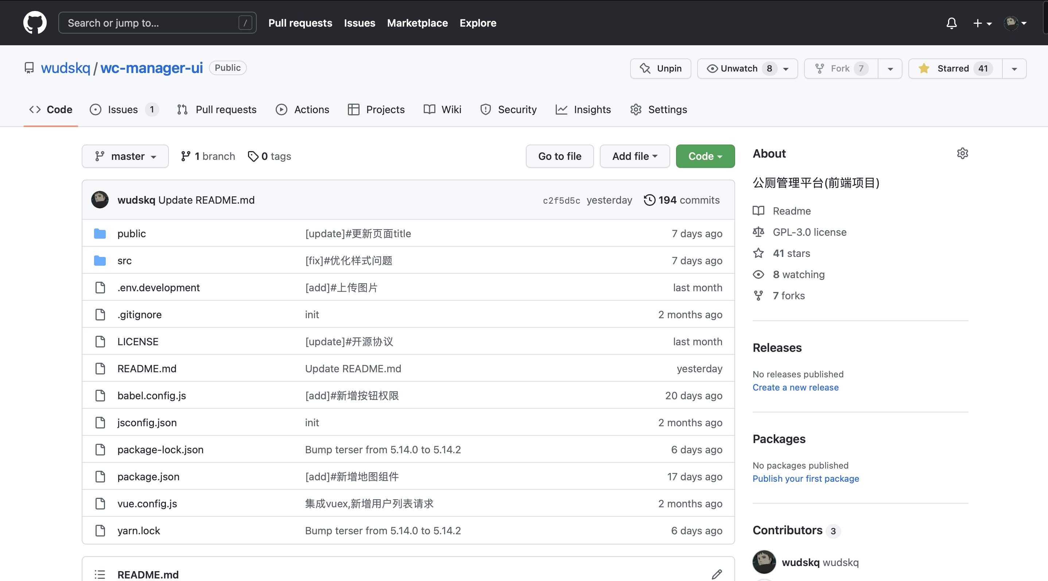
Task: Edit About details with gear icon
Action: click(963, 154)
